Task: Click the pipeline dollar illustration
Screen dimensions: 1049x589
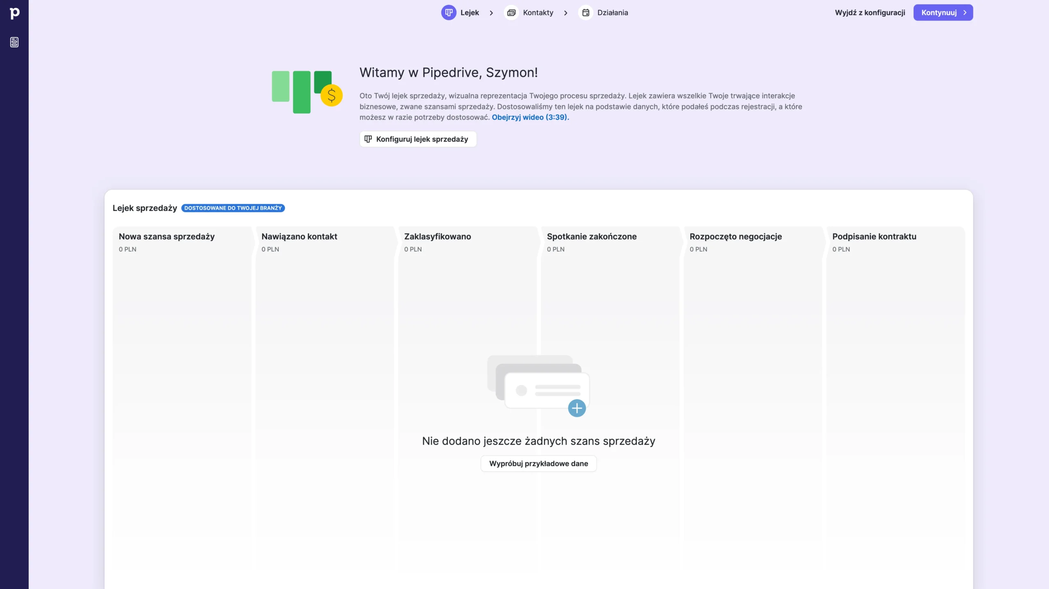Action: (x=307, y=92)
